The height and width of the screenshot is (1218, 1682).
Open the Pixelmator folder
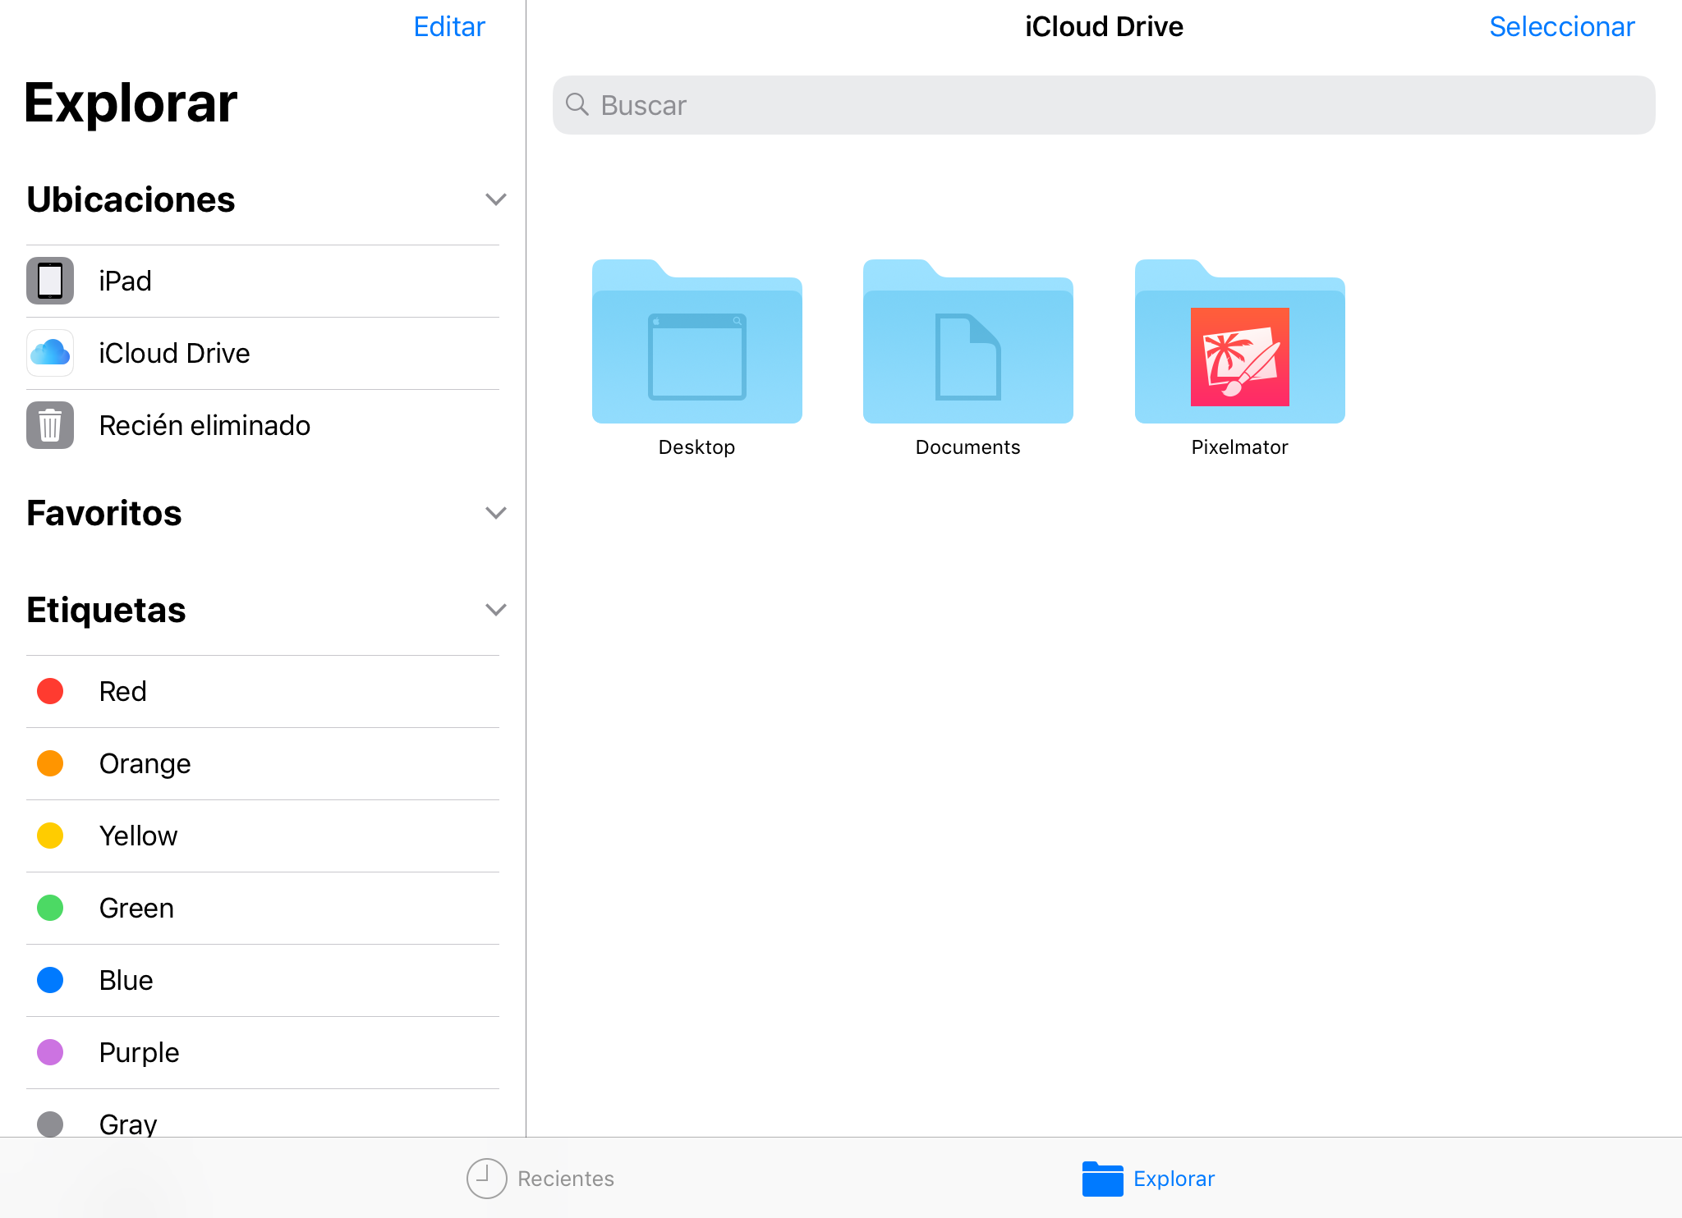point(1240,341)
